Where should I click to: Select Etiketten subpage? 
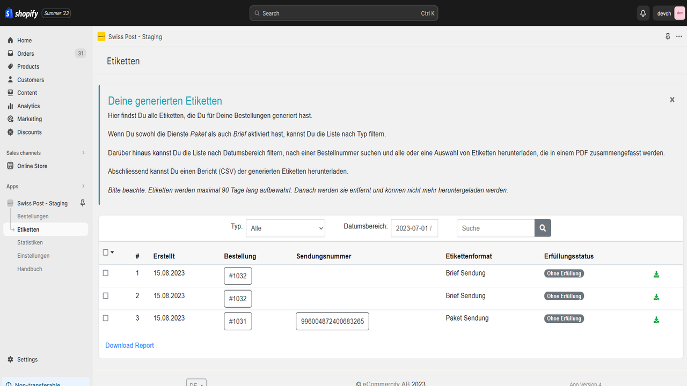(46, 229)
